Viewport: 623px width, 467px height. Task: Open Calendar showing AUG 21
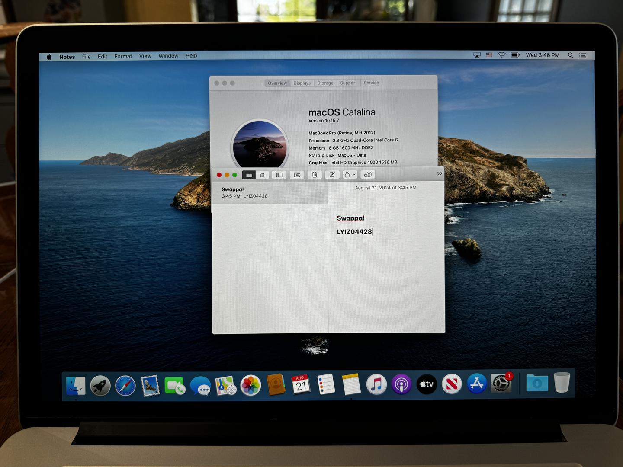pyautogui.click(x=301, y=384)
